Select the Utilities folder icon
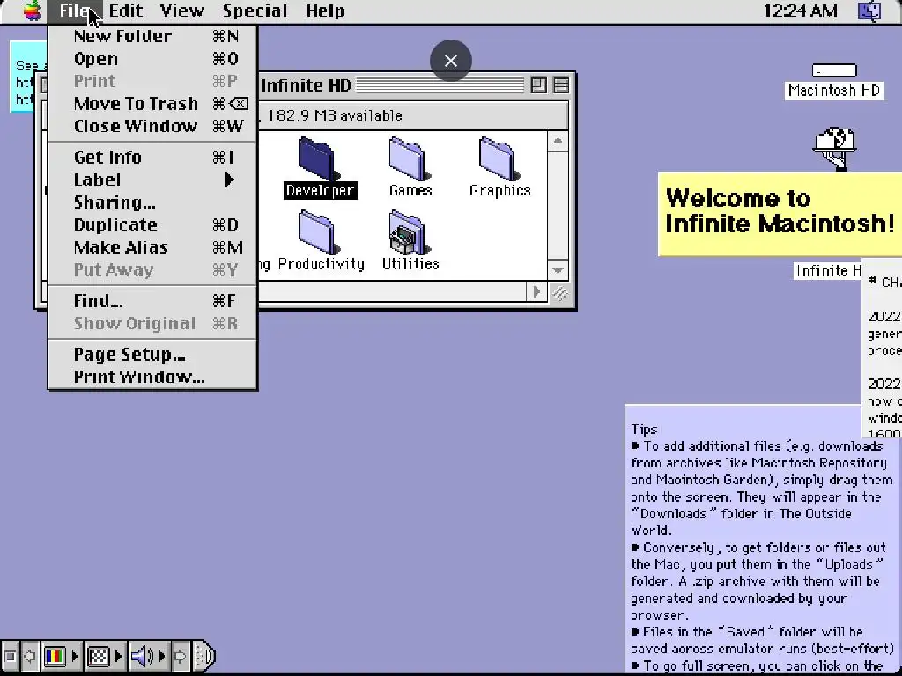This screenshot has height=676, width=902. coord(410,232)
